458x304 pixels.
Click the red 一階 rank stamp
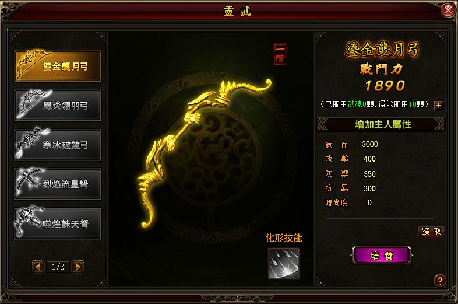[280, 54]
